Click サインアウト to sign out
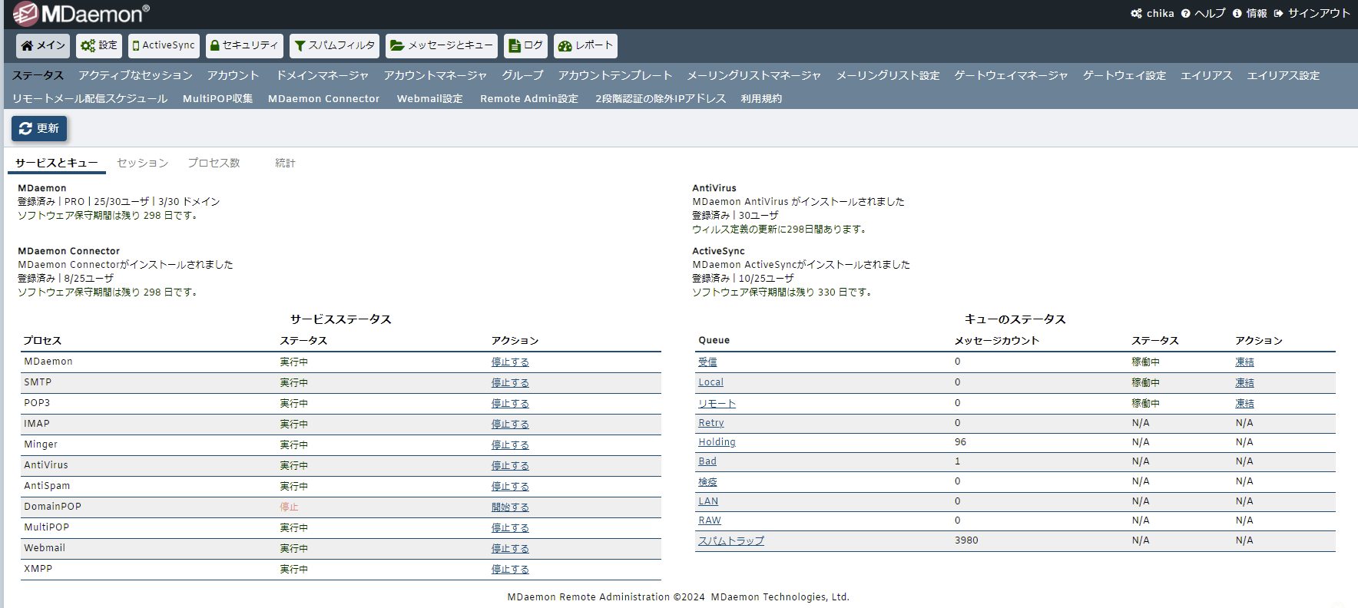Image resolution: width=1358 pixels, height=608 pixels. coord(1312,14)
